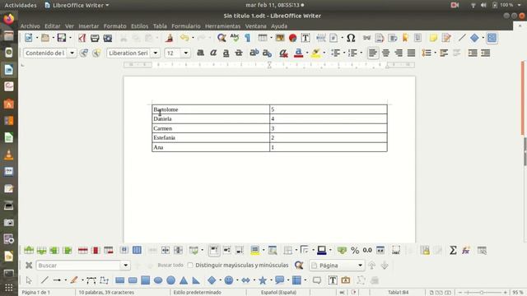Click zoom slider in status bar
This screenshot has width=527, height=296.
click(x=483, y=293)
